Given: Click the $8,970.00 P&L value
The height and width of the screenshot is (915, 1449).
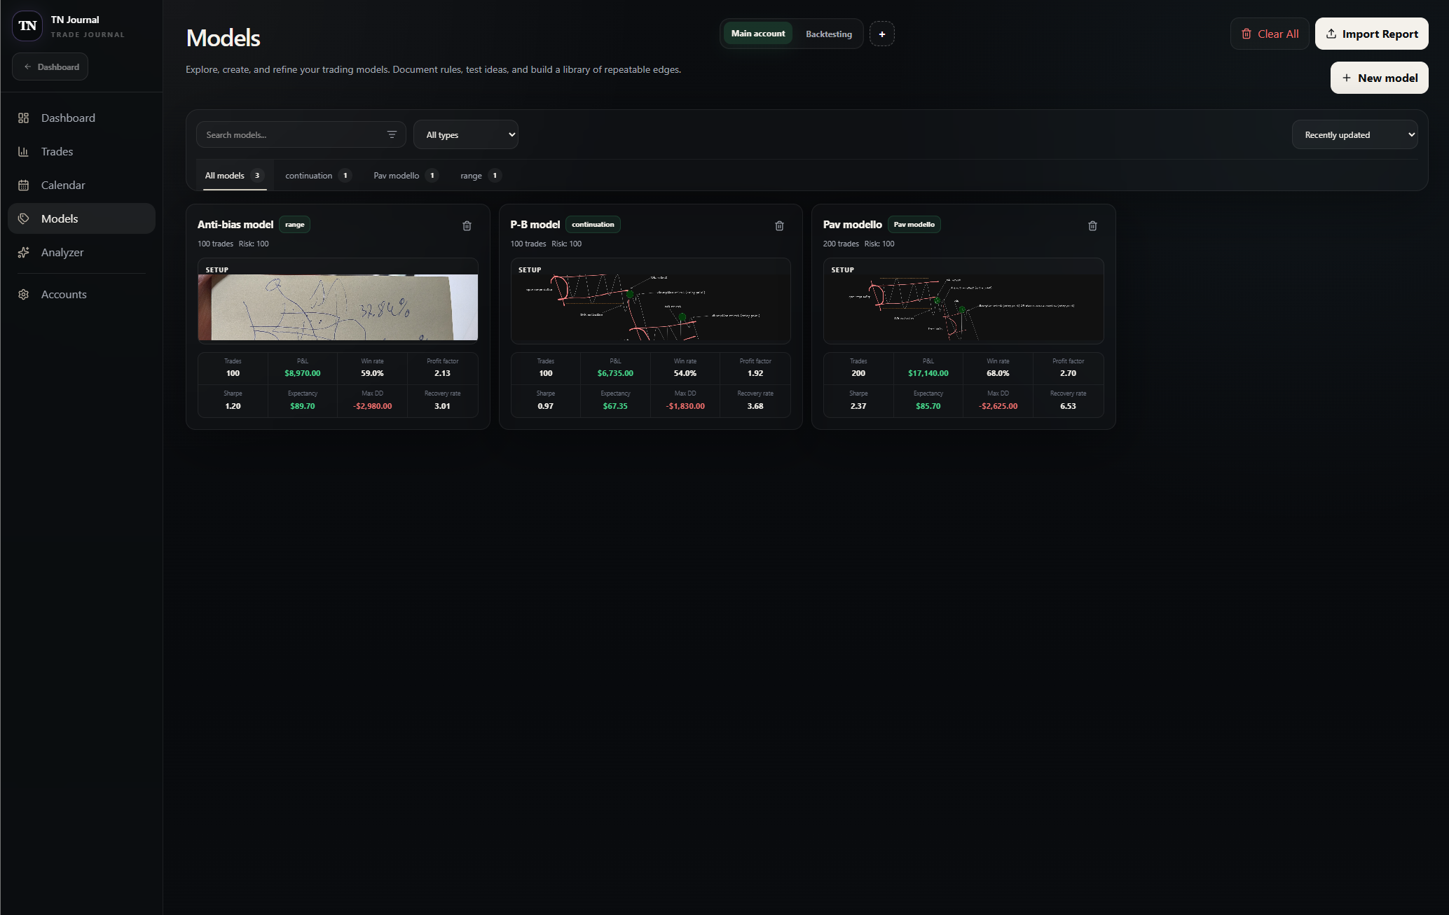Looking at the screenshot, I should pyautogui.click(x=303, y=373).
